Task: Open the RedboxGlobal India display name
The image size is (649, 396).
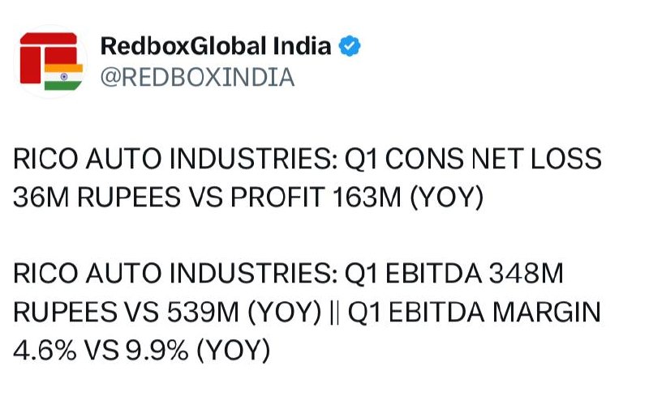Action: coord(216,45)
